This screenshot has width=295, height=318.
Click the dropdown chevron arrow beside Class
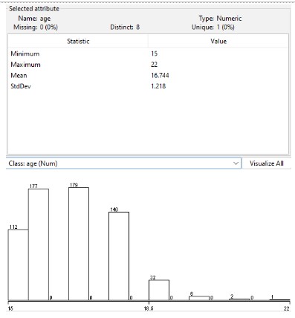236,163
